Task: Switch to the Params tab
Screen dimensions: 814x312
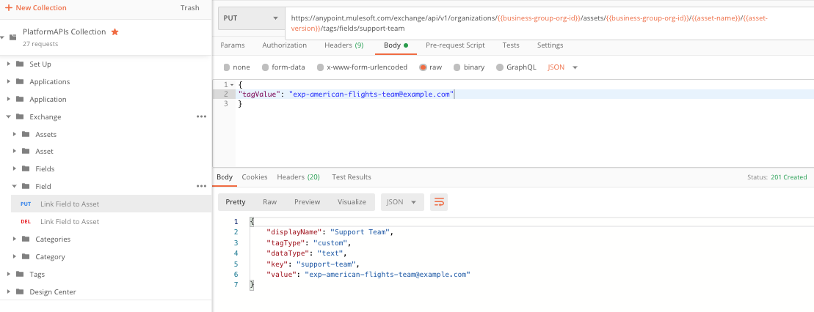Action: tap(233, 45)
